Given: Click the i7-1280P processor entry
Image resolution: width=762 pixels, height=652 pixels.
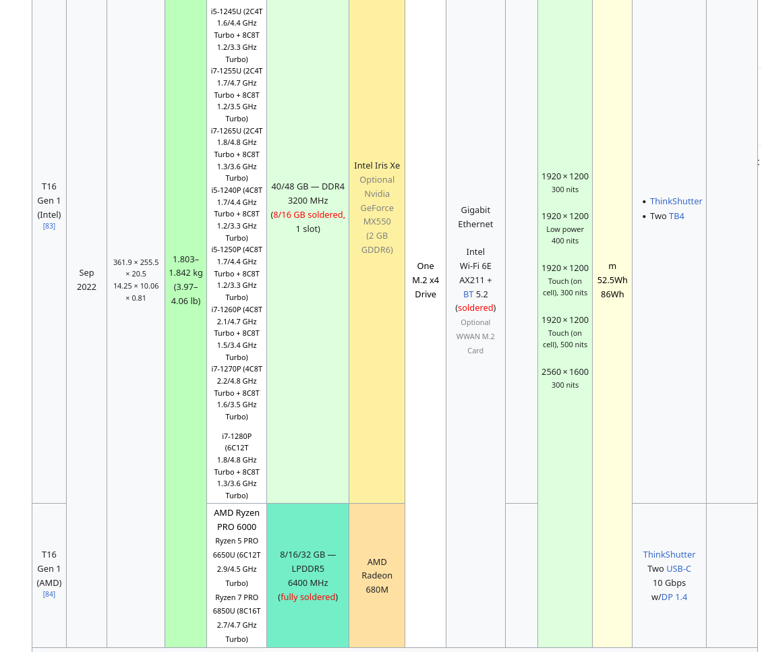Looking at the screenshot, I should point(237,436).
